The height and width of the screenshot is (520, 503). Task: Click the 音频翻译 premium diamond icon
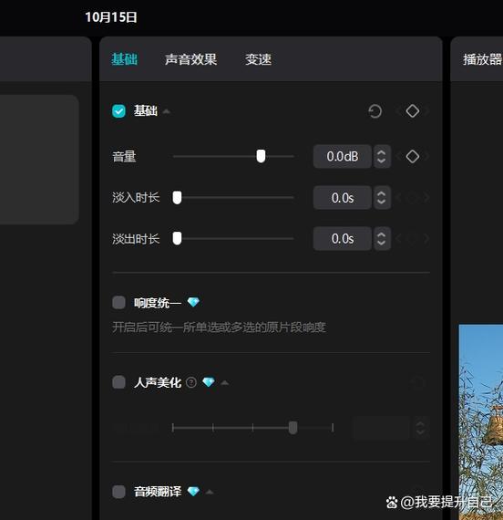[193, 491]
